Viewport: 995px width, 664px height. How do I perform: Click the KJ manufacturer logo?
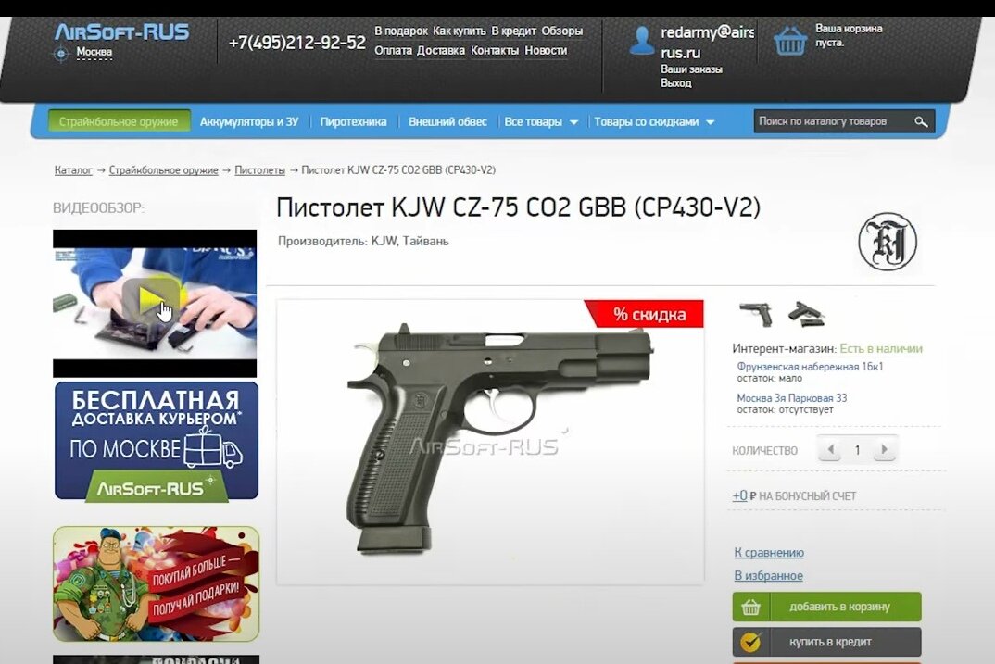pyautogui.click(x=888, y=242)
